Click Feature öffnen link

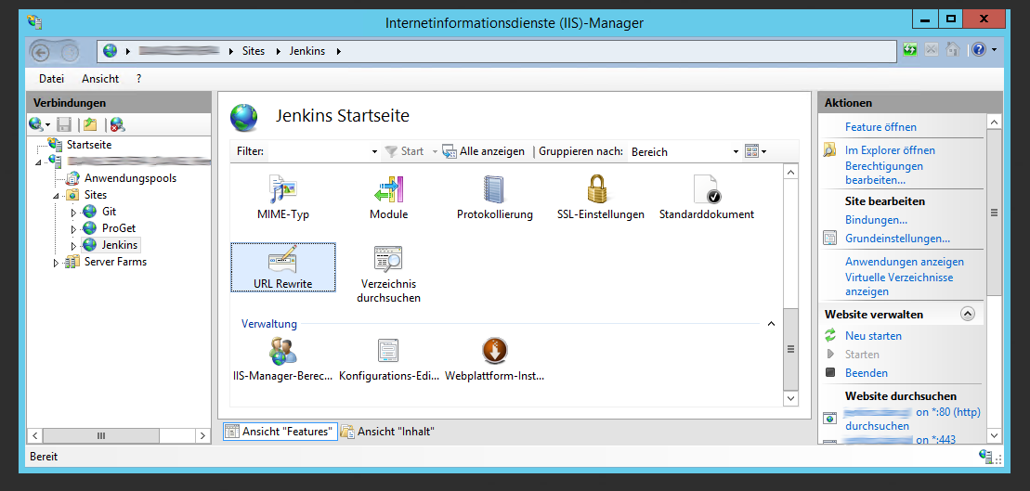(880, 126)
